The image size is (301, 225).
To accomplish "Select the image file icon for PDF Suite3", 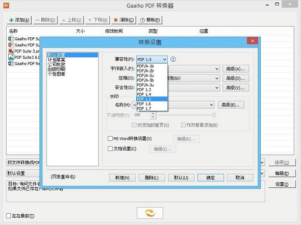I will click(x=11, y=57).
